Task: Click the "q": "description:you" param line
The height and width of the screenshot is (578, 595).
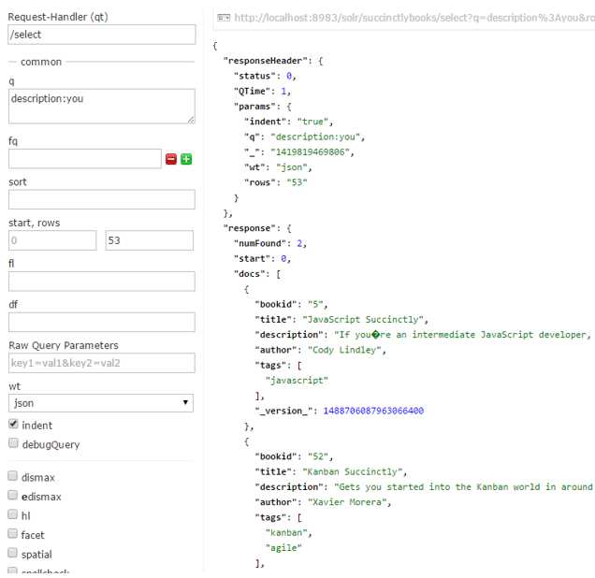Action: (x=305, y=137)
